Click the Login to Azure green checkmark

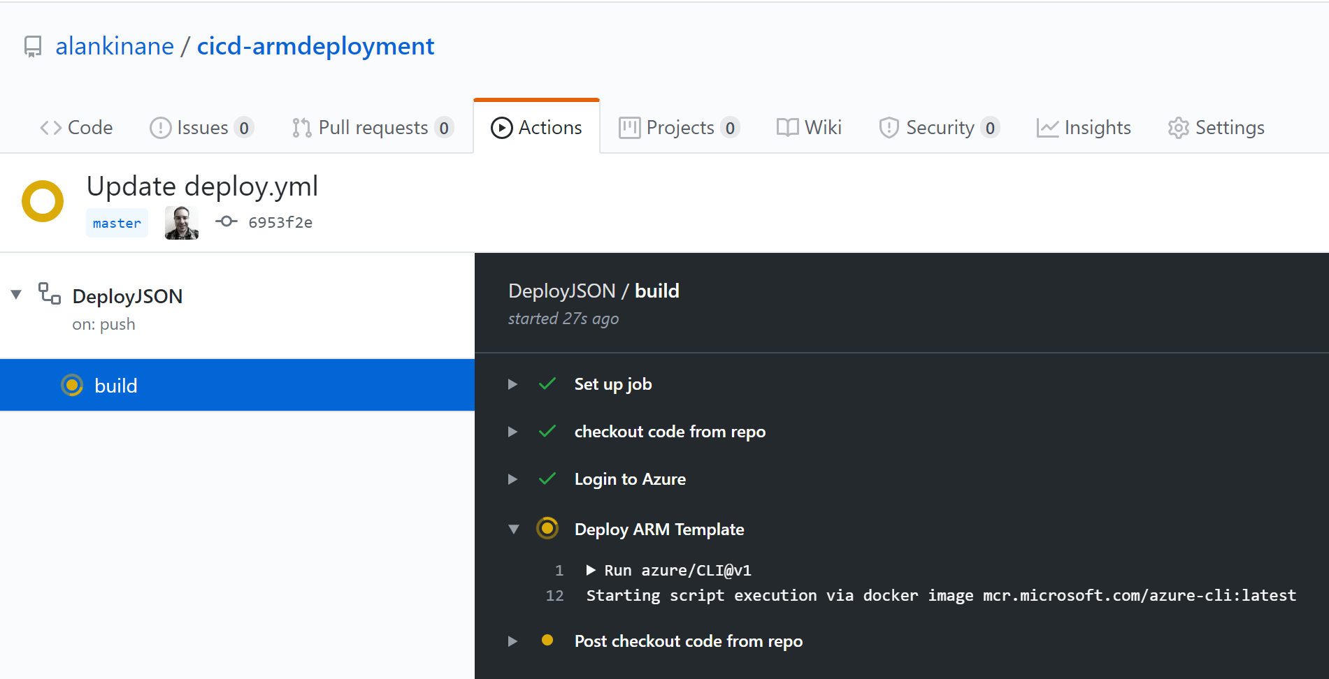coord(547,479)
